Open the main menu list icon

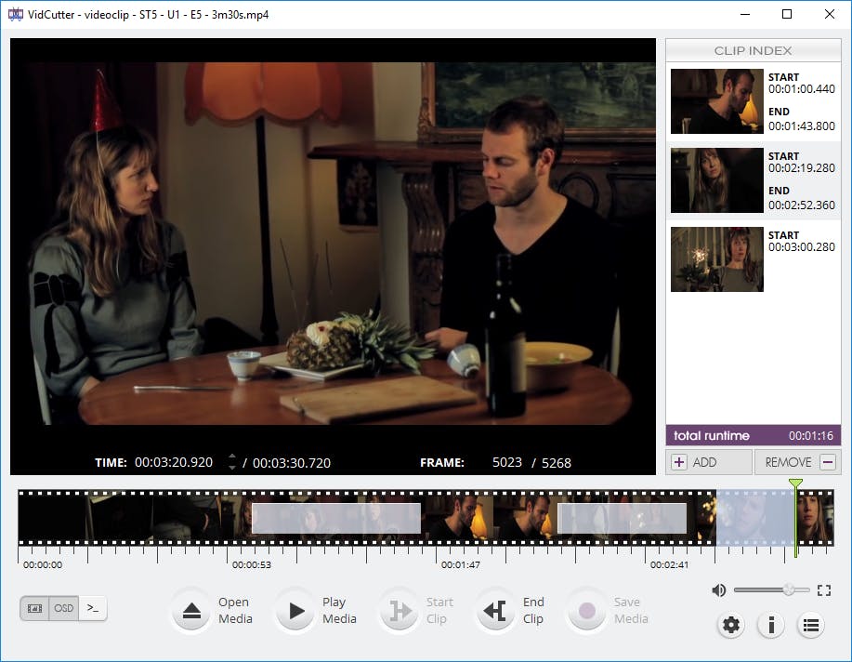pyautogui.click(x=811, y=625)
